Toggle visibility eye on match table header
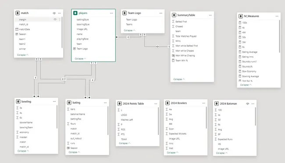 pyautogui.click(x=54, y=13)
